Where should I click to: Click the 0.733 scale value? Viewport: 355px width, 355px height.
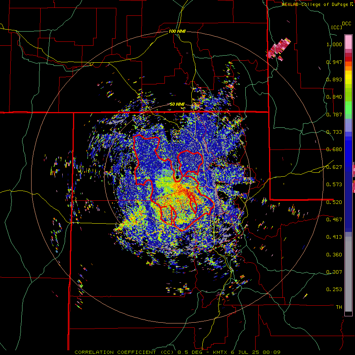[x=334, y=132]
